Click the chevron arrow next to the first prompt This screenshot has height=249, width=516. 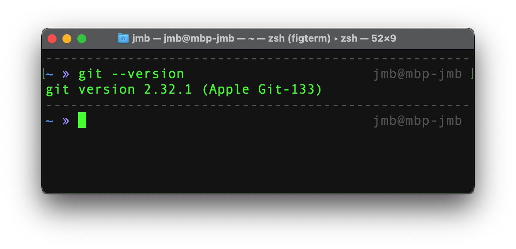pyautogui.click(x=65, y=73)
